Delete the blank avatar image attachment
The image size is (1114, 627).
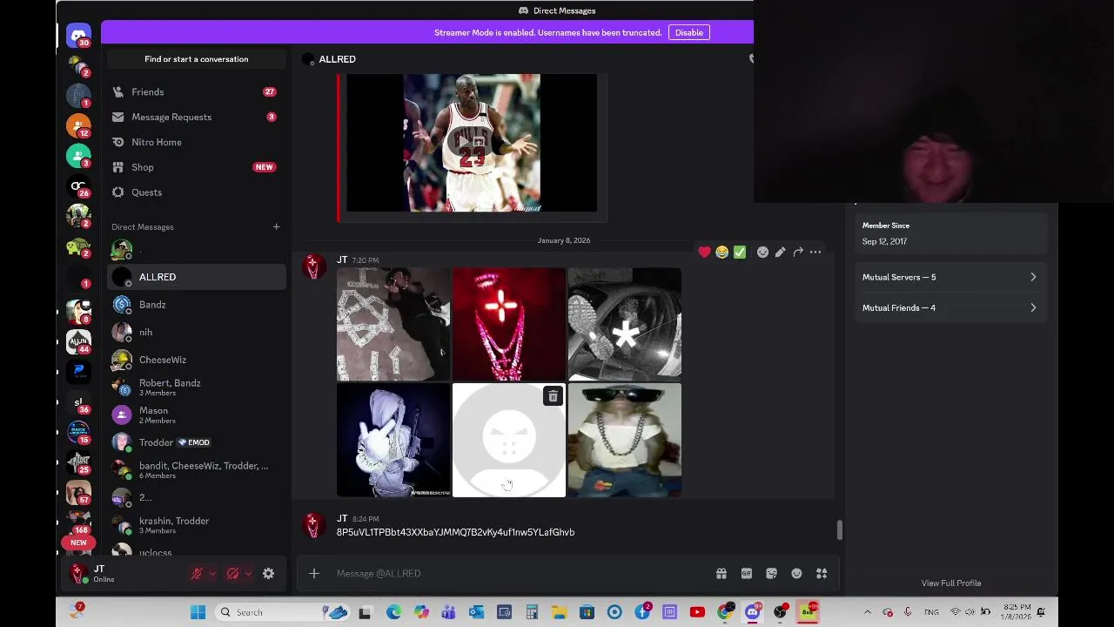(x=553, y=397)
